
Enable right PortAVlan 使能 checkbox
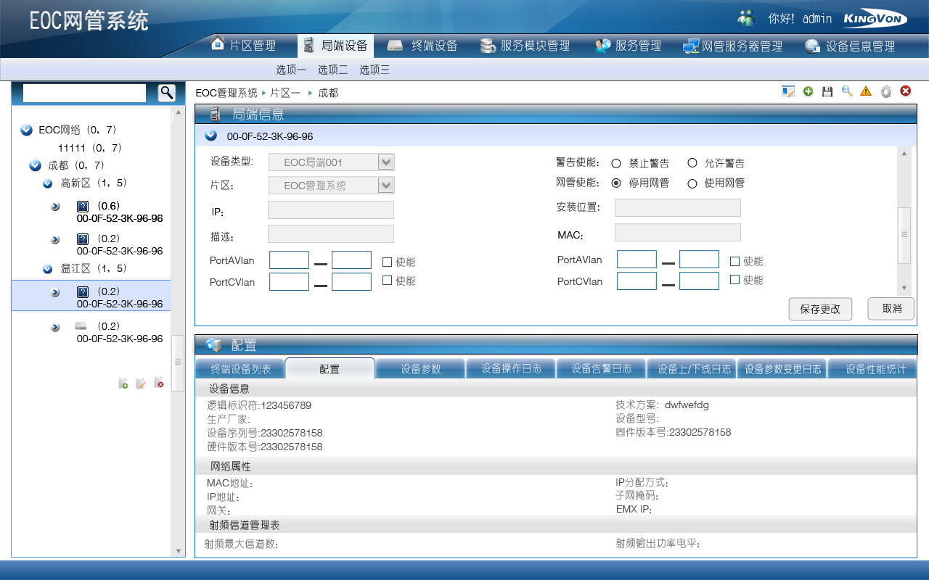(734, 261)
